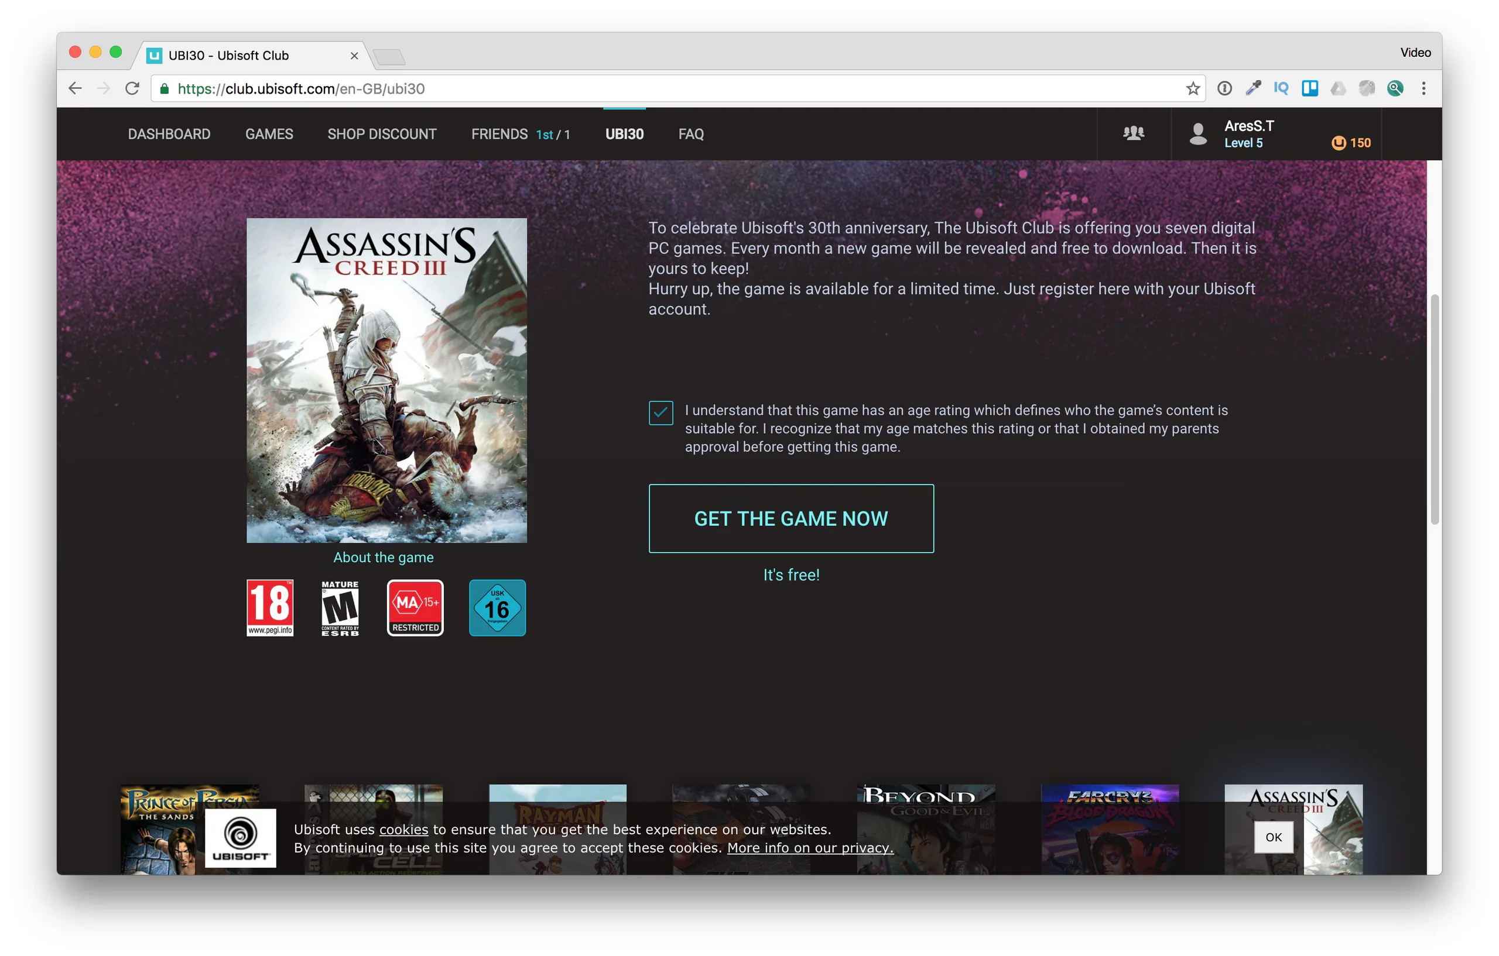Click the page vertical scrollbar
Image resolution: width=1499 pixels, height=956 pixels.
pos(1434,410)
